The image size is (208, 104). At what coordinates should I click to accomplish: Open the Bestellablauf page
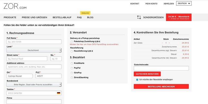pyautogui.click(x=62, y=17)
